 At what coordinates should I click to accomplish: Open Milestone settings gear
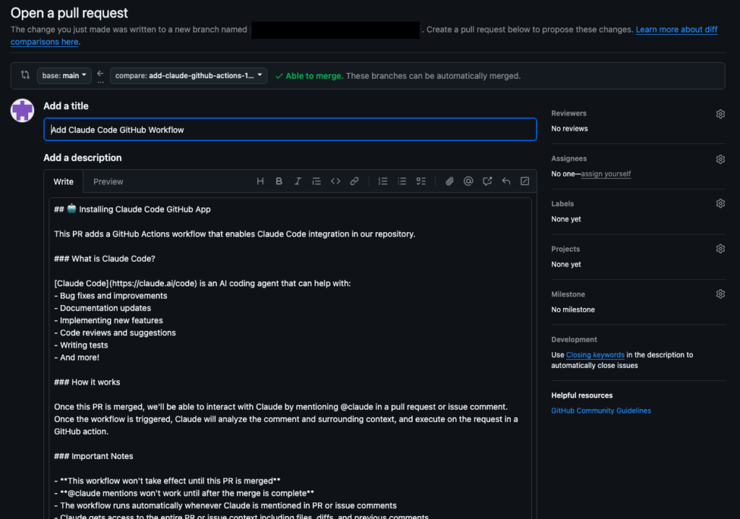720,294
